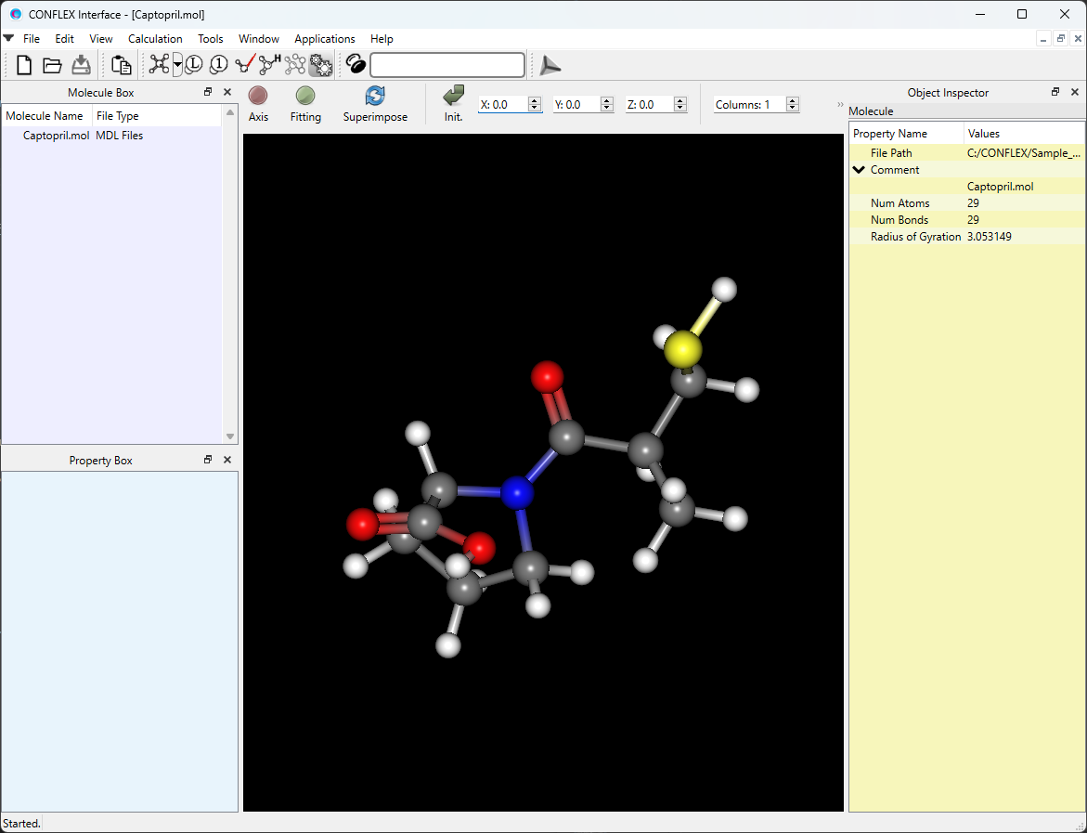
Task: Collapse the Comment property in Object Inspector
Action: pyautogui.click(x=859, y=169)
